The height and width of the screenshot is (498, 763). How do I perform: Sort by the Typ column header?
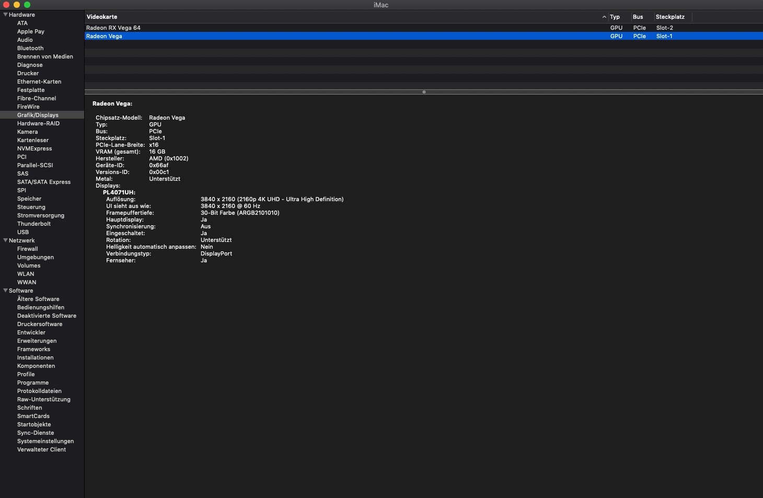(x=615, y=17)
